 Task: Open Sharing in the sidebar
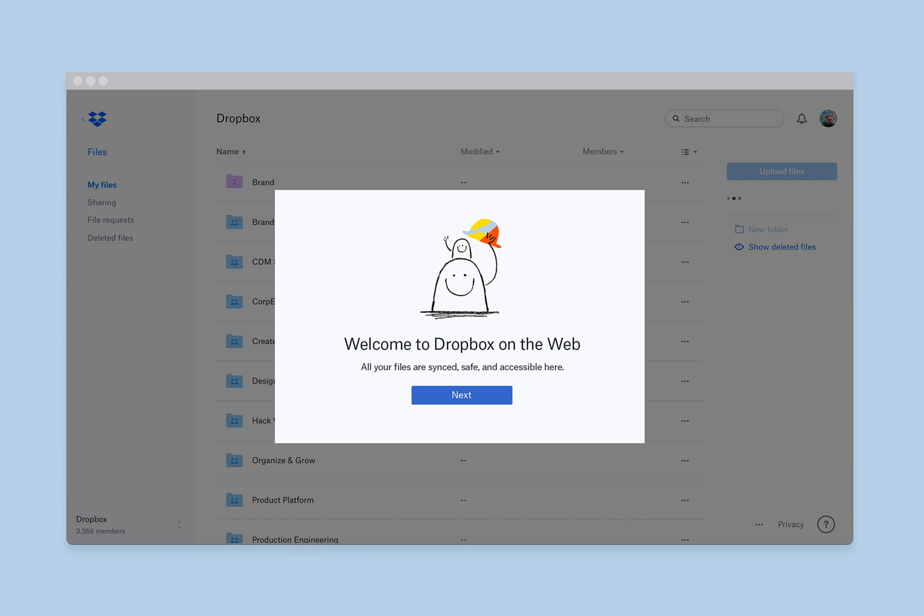[x=102, y=203]
